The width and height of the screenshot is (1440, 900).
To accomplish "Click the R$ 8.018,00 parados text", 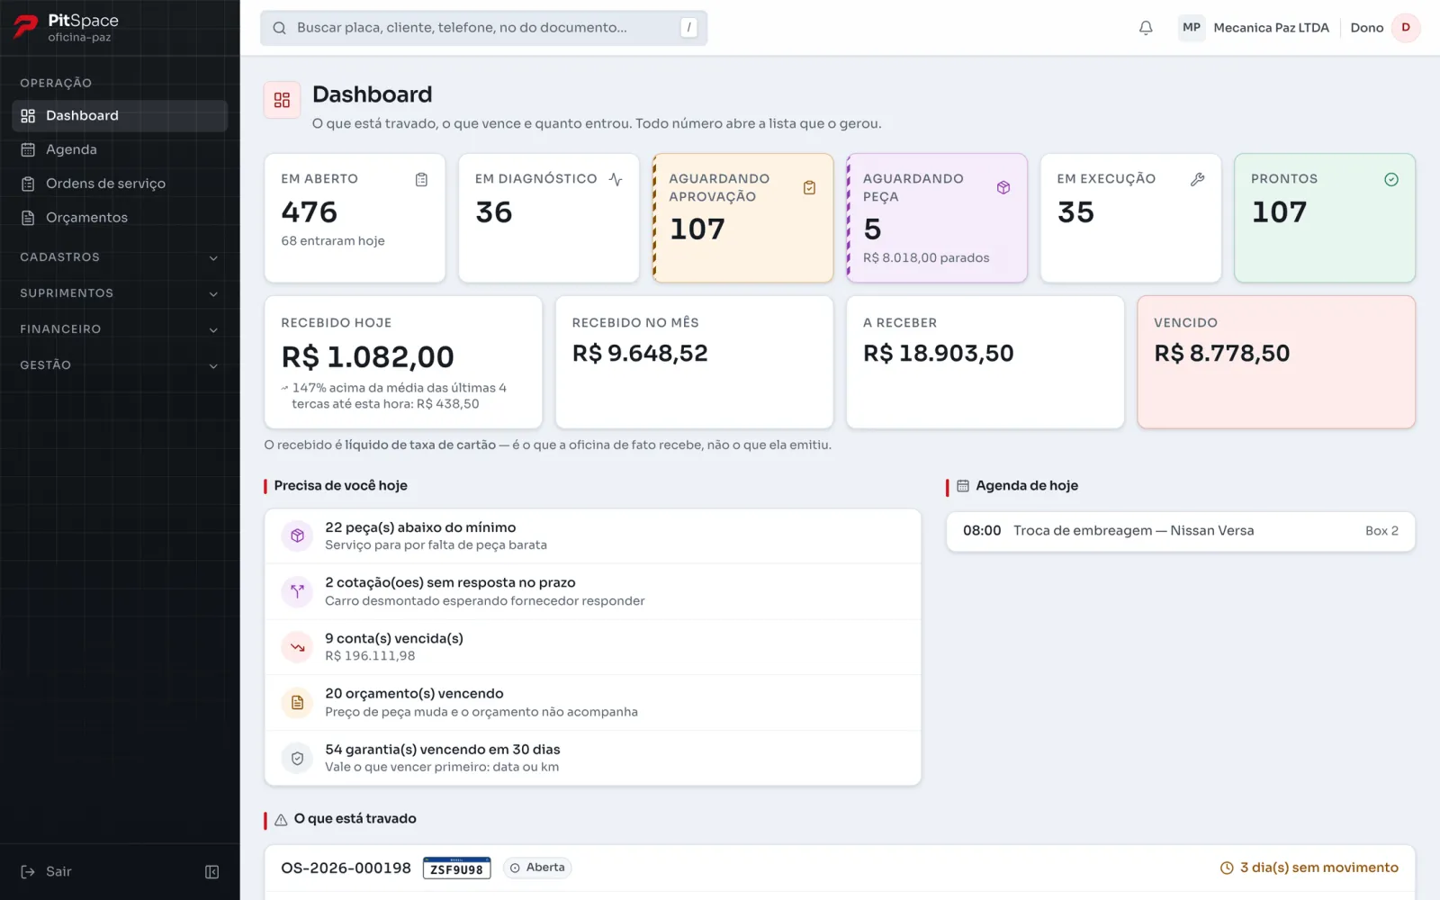I will (x=926, y=258).
